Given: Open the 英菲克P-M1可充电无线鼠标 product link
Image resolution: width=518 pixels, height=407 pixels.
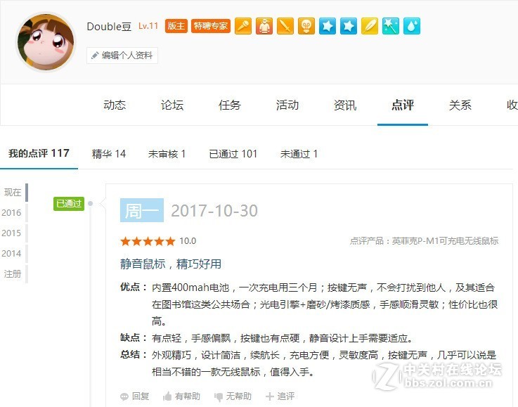Looking at the screenshot, I should point(445,241).
